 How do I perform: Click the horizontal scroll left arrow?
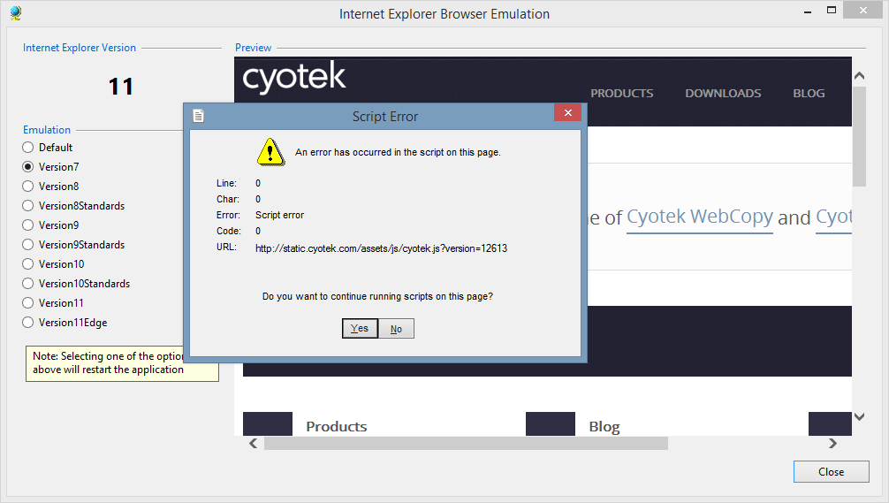click(x=254, y=444)
